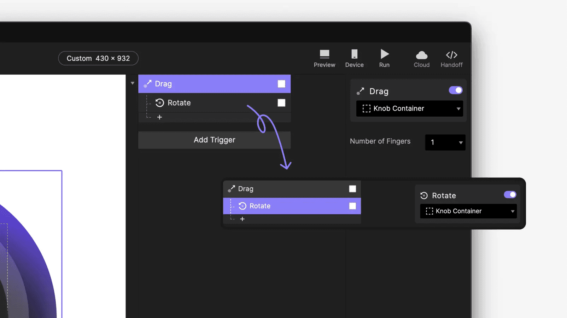This screenshot has width=567, height=318.
Task: Select the Custom 430 × 932 size button
Action: click(98, 58)
